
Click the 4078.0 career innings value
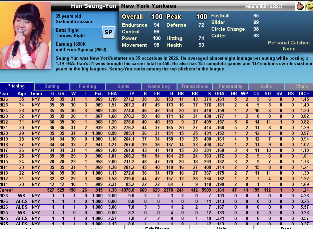coord(128,190)
